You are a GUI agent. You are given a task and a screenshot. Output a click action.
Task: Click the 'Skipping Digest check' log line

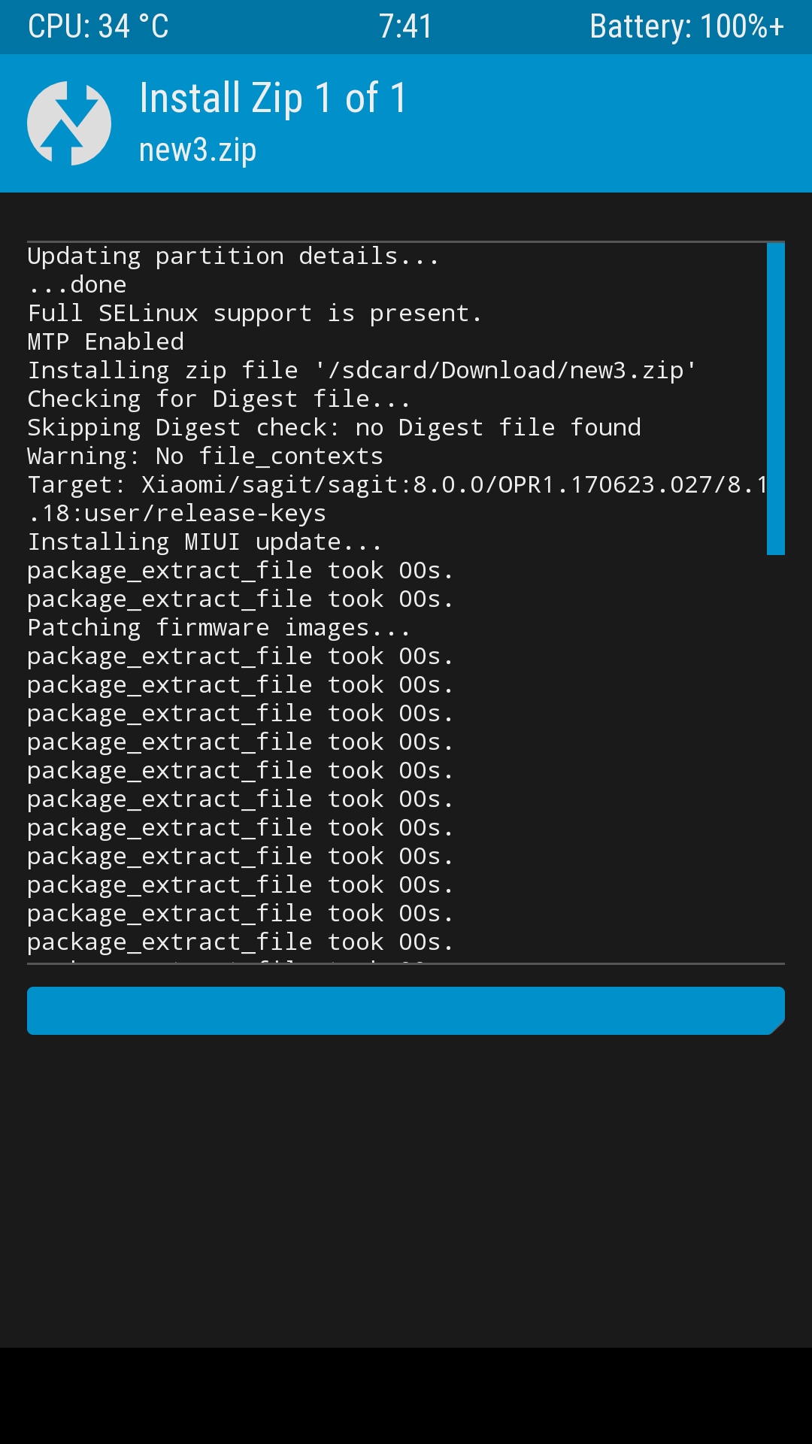pos(334,428)
